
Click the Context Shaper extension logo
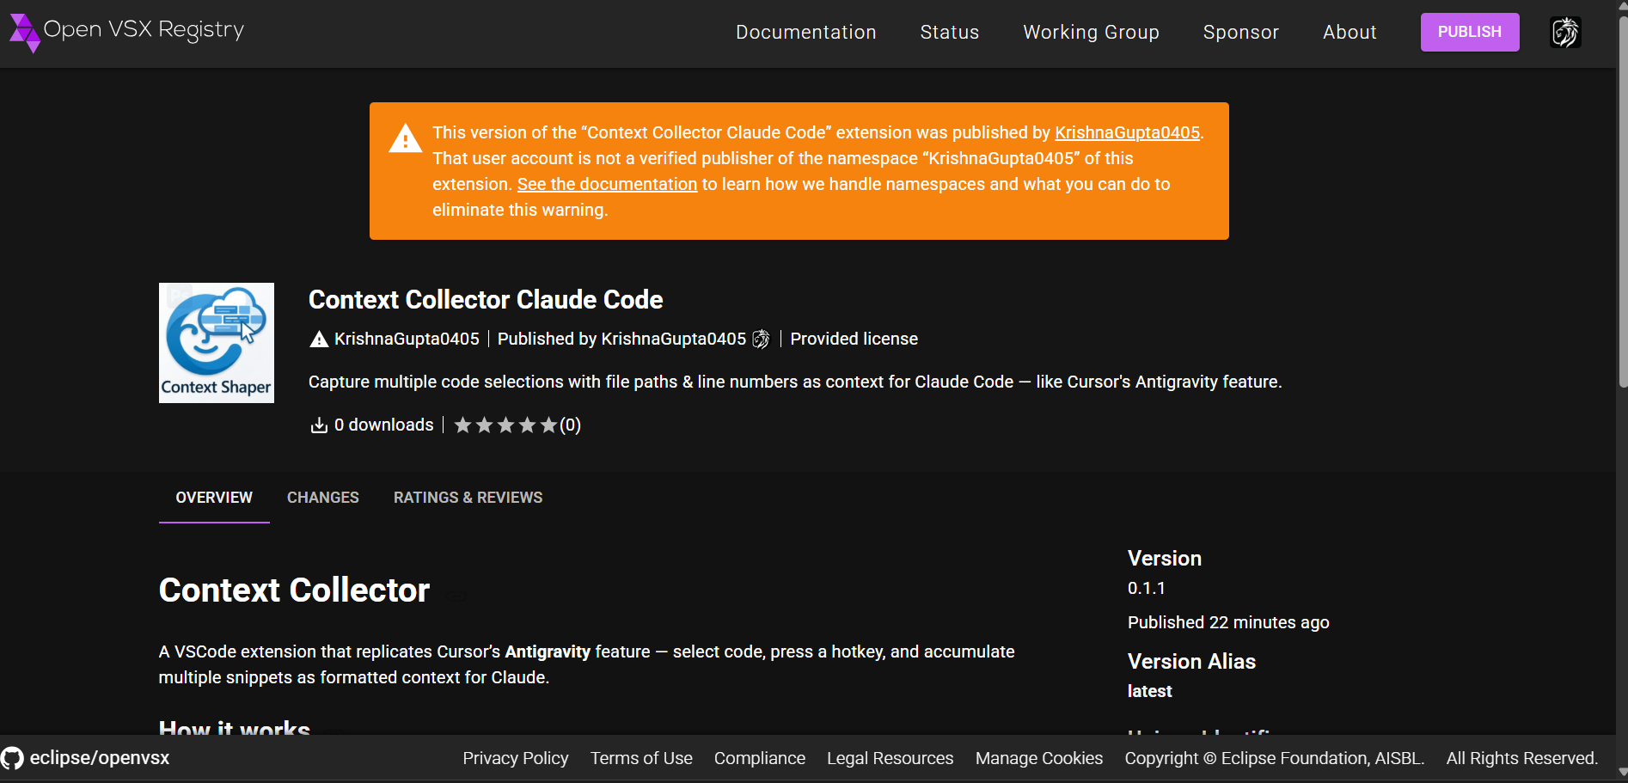[x=216, y=342]
